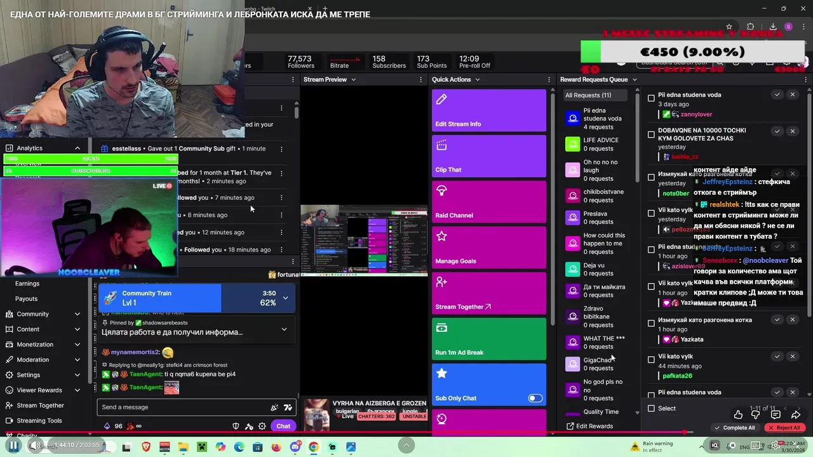Viewport: 813px width, 457px height.
Task: Open Google Chrome from the taskbar
Action: (x=314, y=447)
